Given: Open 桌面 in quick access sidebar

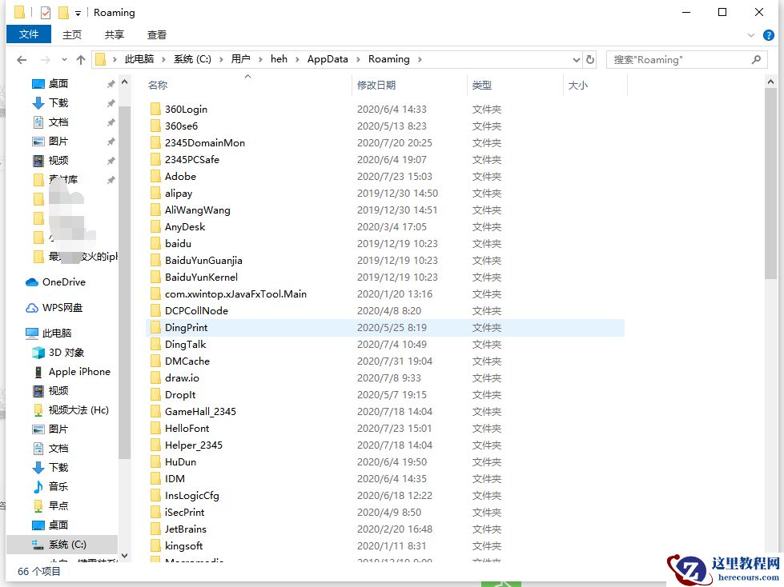Looking at the screenshot, I should point(58,83).
